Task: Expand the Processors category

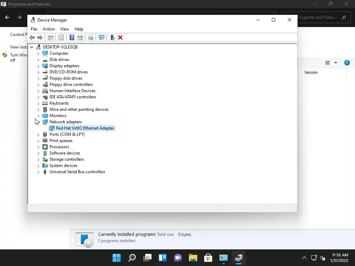Action: point(38,147)
